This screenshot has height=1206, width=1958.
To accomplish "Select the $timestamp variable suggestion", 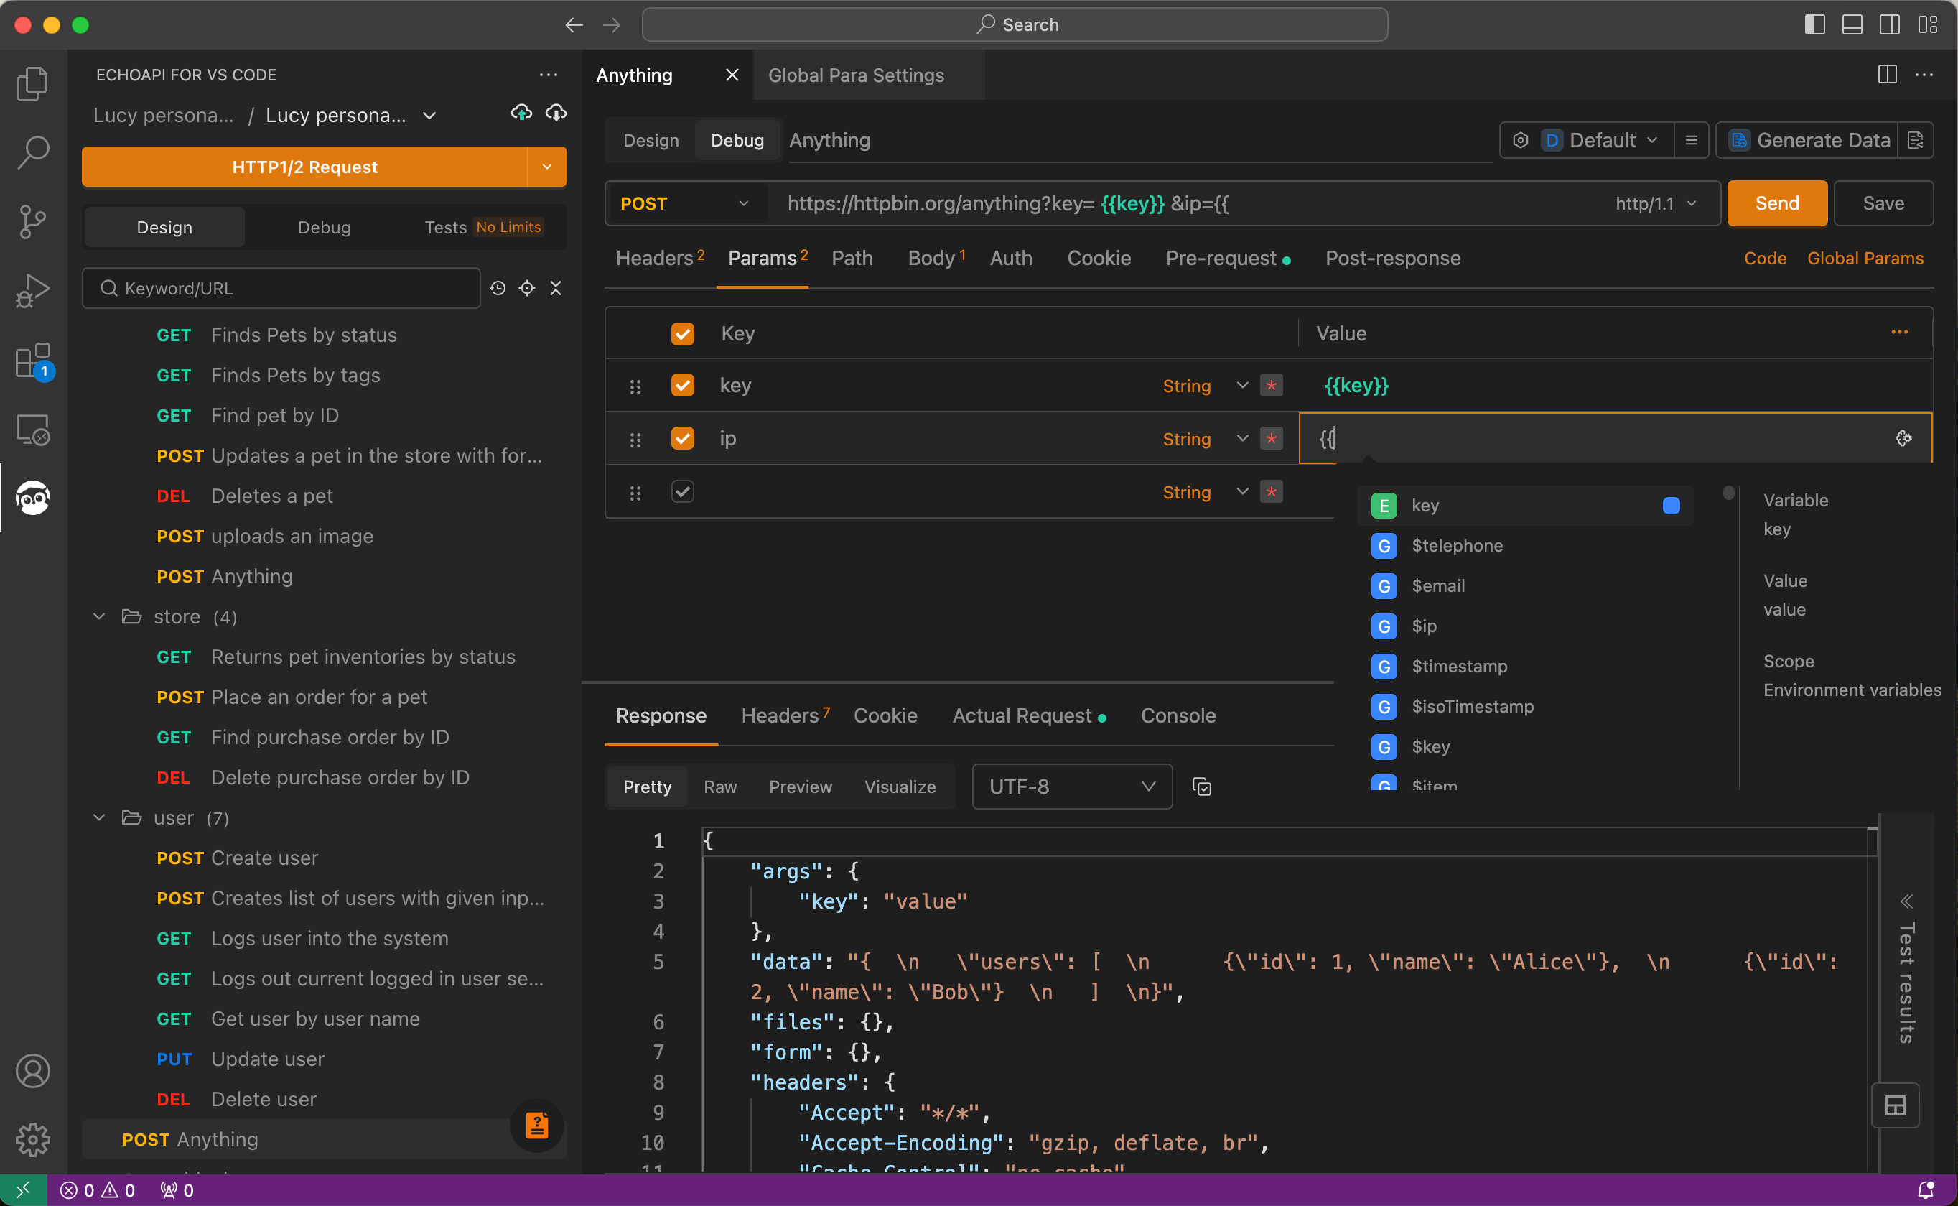I will tap(1526, 666).
